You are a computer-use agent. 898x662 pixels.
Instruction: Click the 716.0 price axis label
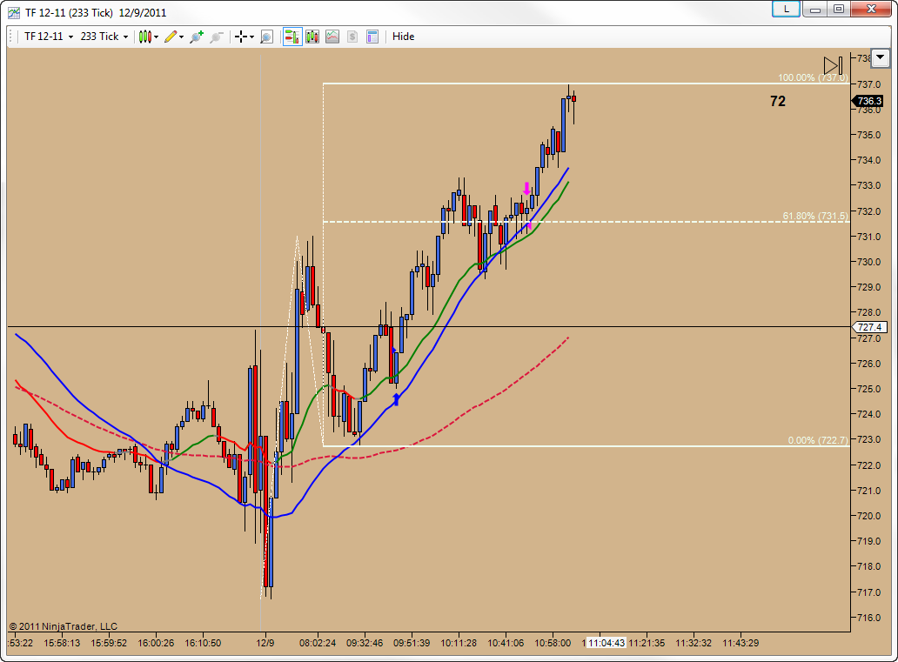[868, 618]
